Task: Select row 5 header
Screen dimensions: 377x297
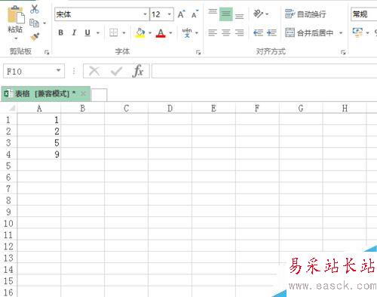Action: (8, 166)
